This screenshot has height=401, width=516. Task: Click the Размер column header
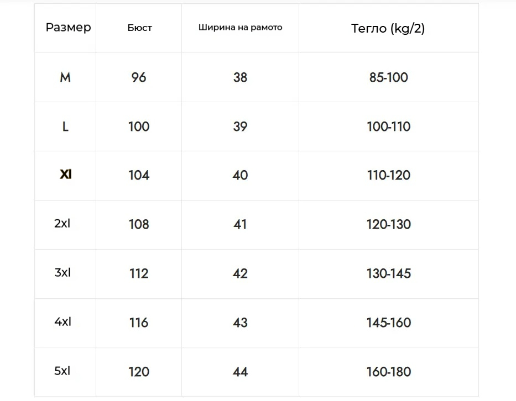[x=68, y=28]
